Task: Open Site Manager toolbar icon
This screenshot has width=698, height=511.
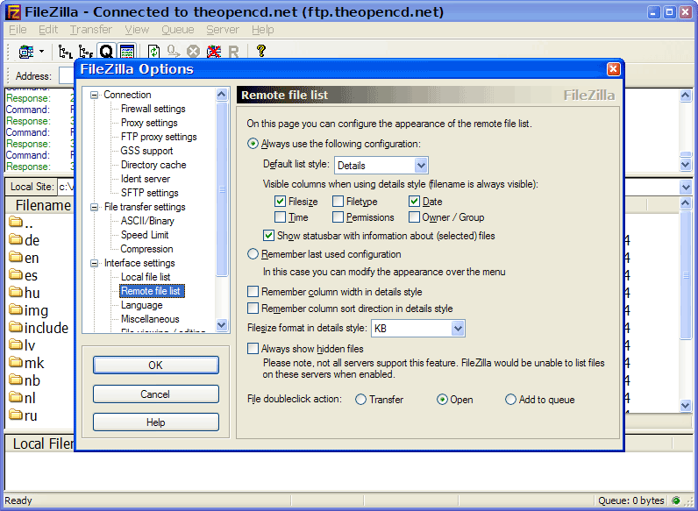Action: [25, 52]
